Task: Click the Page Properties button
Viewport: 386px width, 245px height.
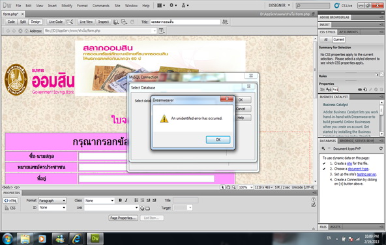Action: 123,218
